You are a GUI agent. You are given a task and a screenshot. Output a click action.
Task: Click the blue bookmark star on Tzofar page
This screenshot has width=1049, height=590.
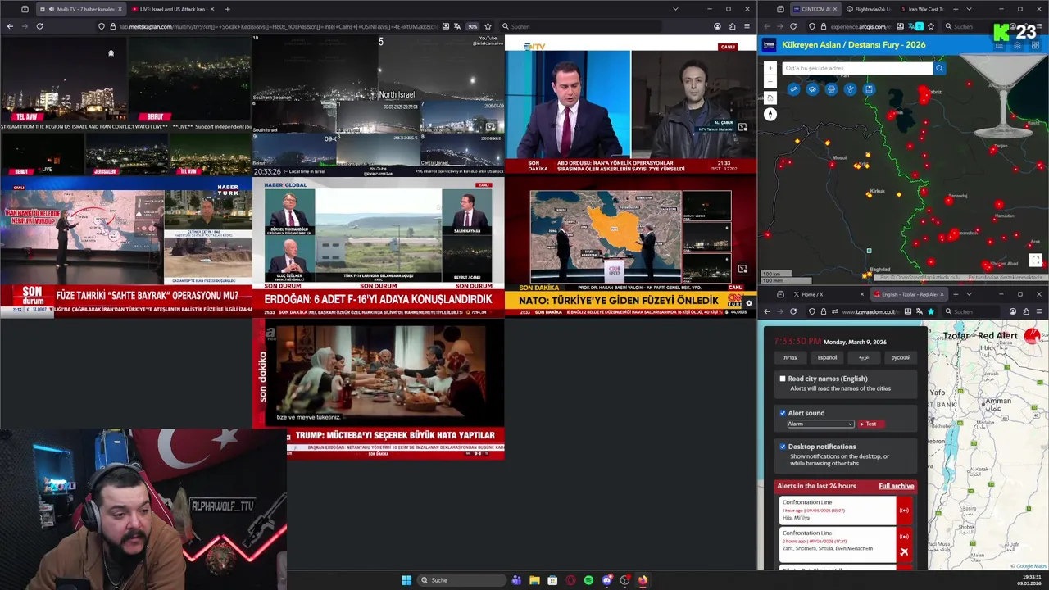click(x=931, y=311)
